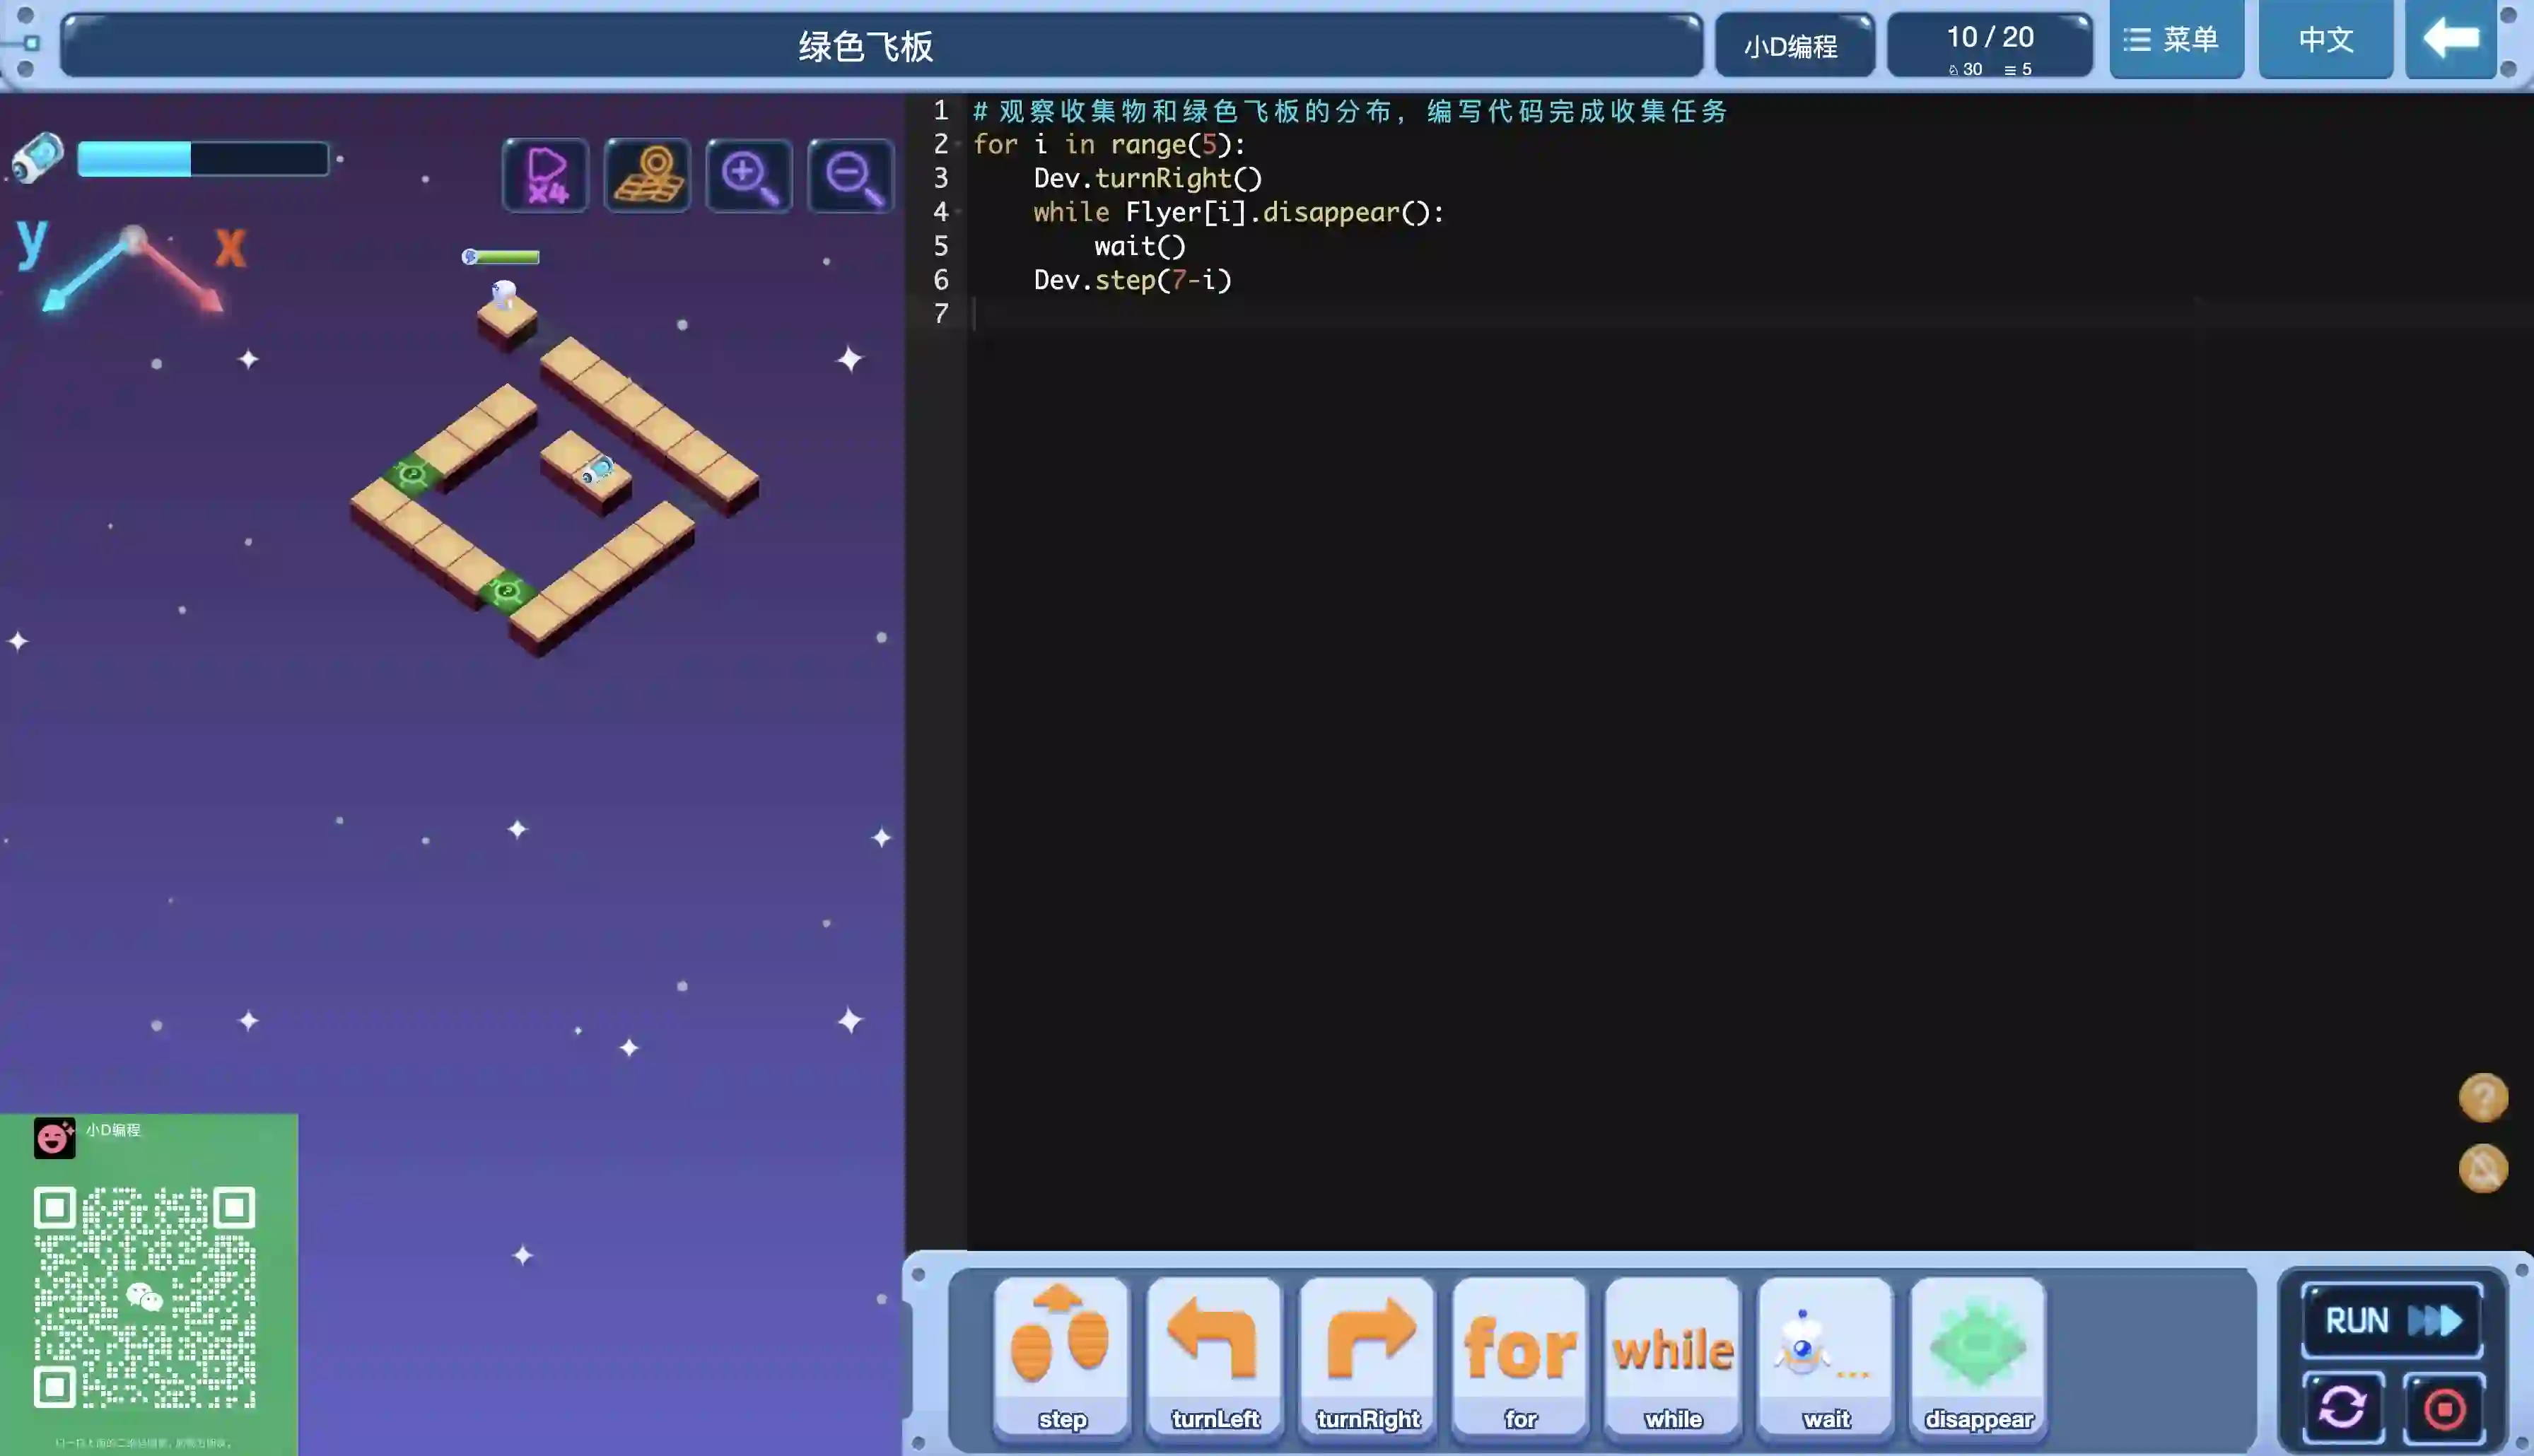Insert the step command block
The width and height of the screenshot is (2534, 1456).
tap(1062, 1355)
